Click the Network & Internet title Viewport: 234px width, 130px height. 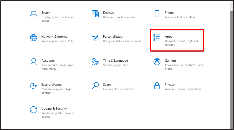pyautogui.click(x=55, y=37)
